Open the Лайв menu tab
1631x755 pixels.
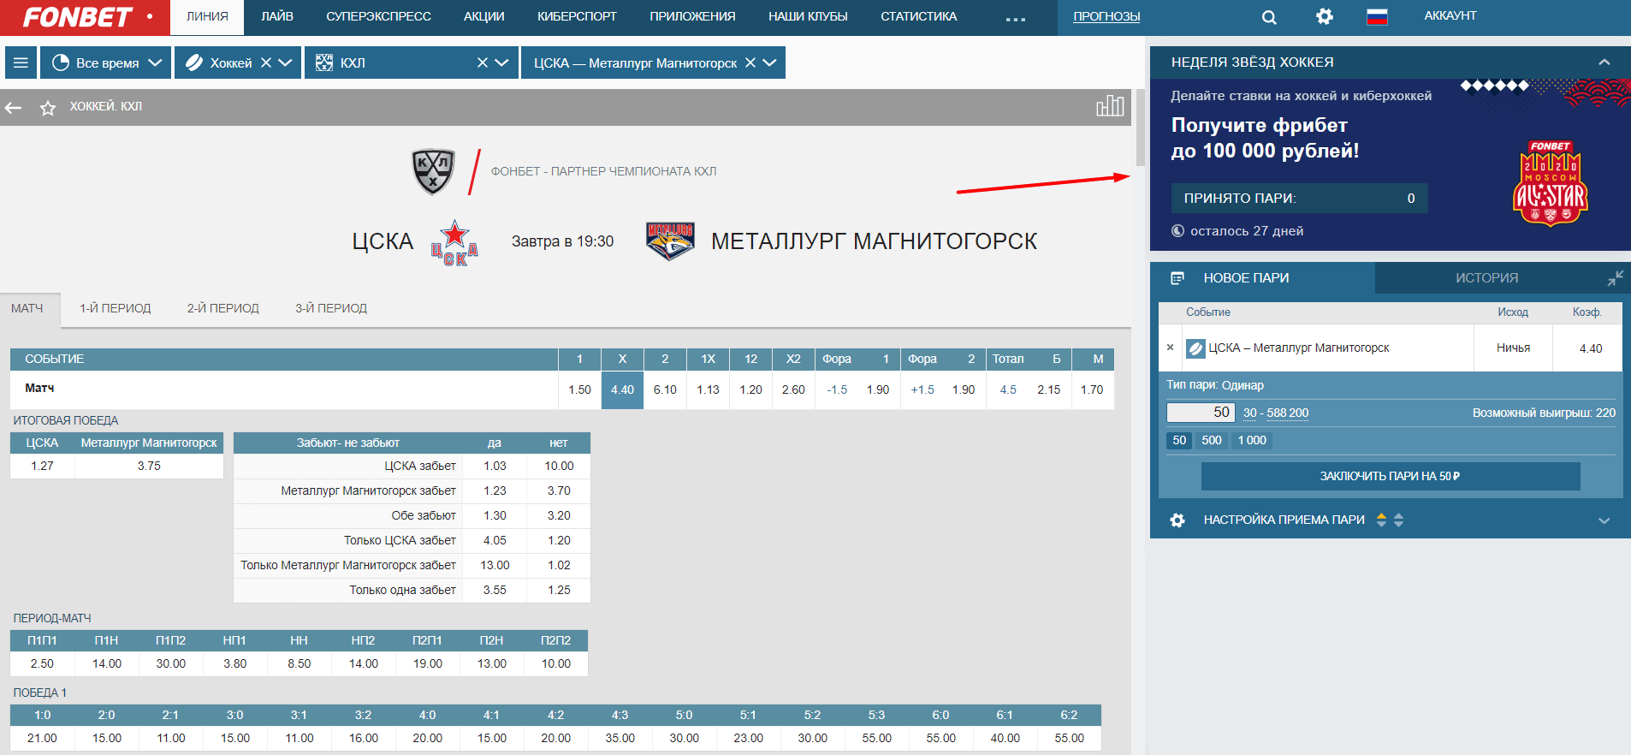click(277, 16)
